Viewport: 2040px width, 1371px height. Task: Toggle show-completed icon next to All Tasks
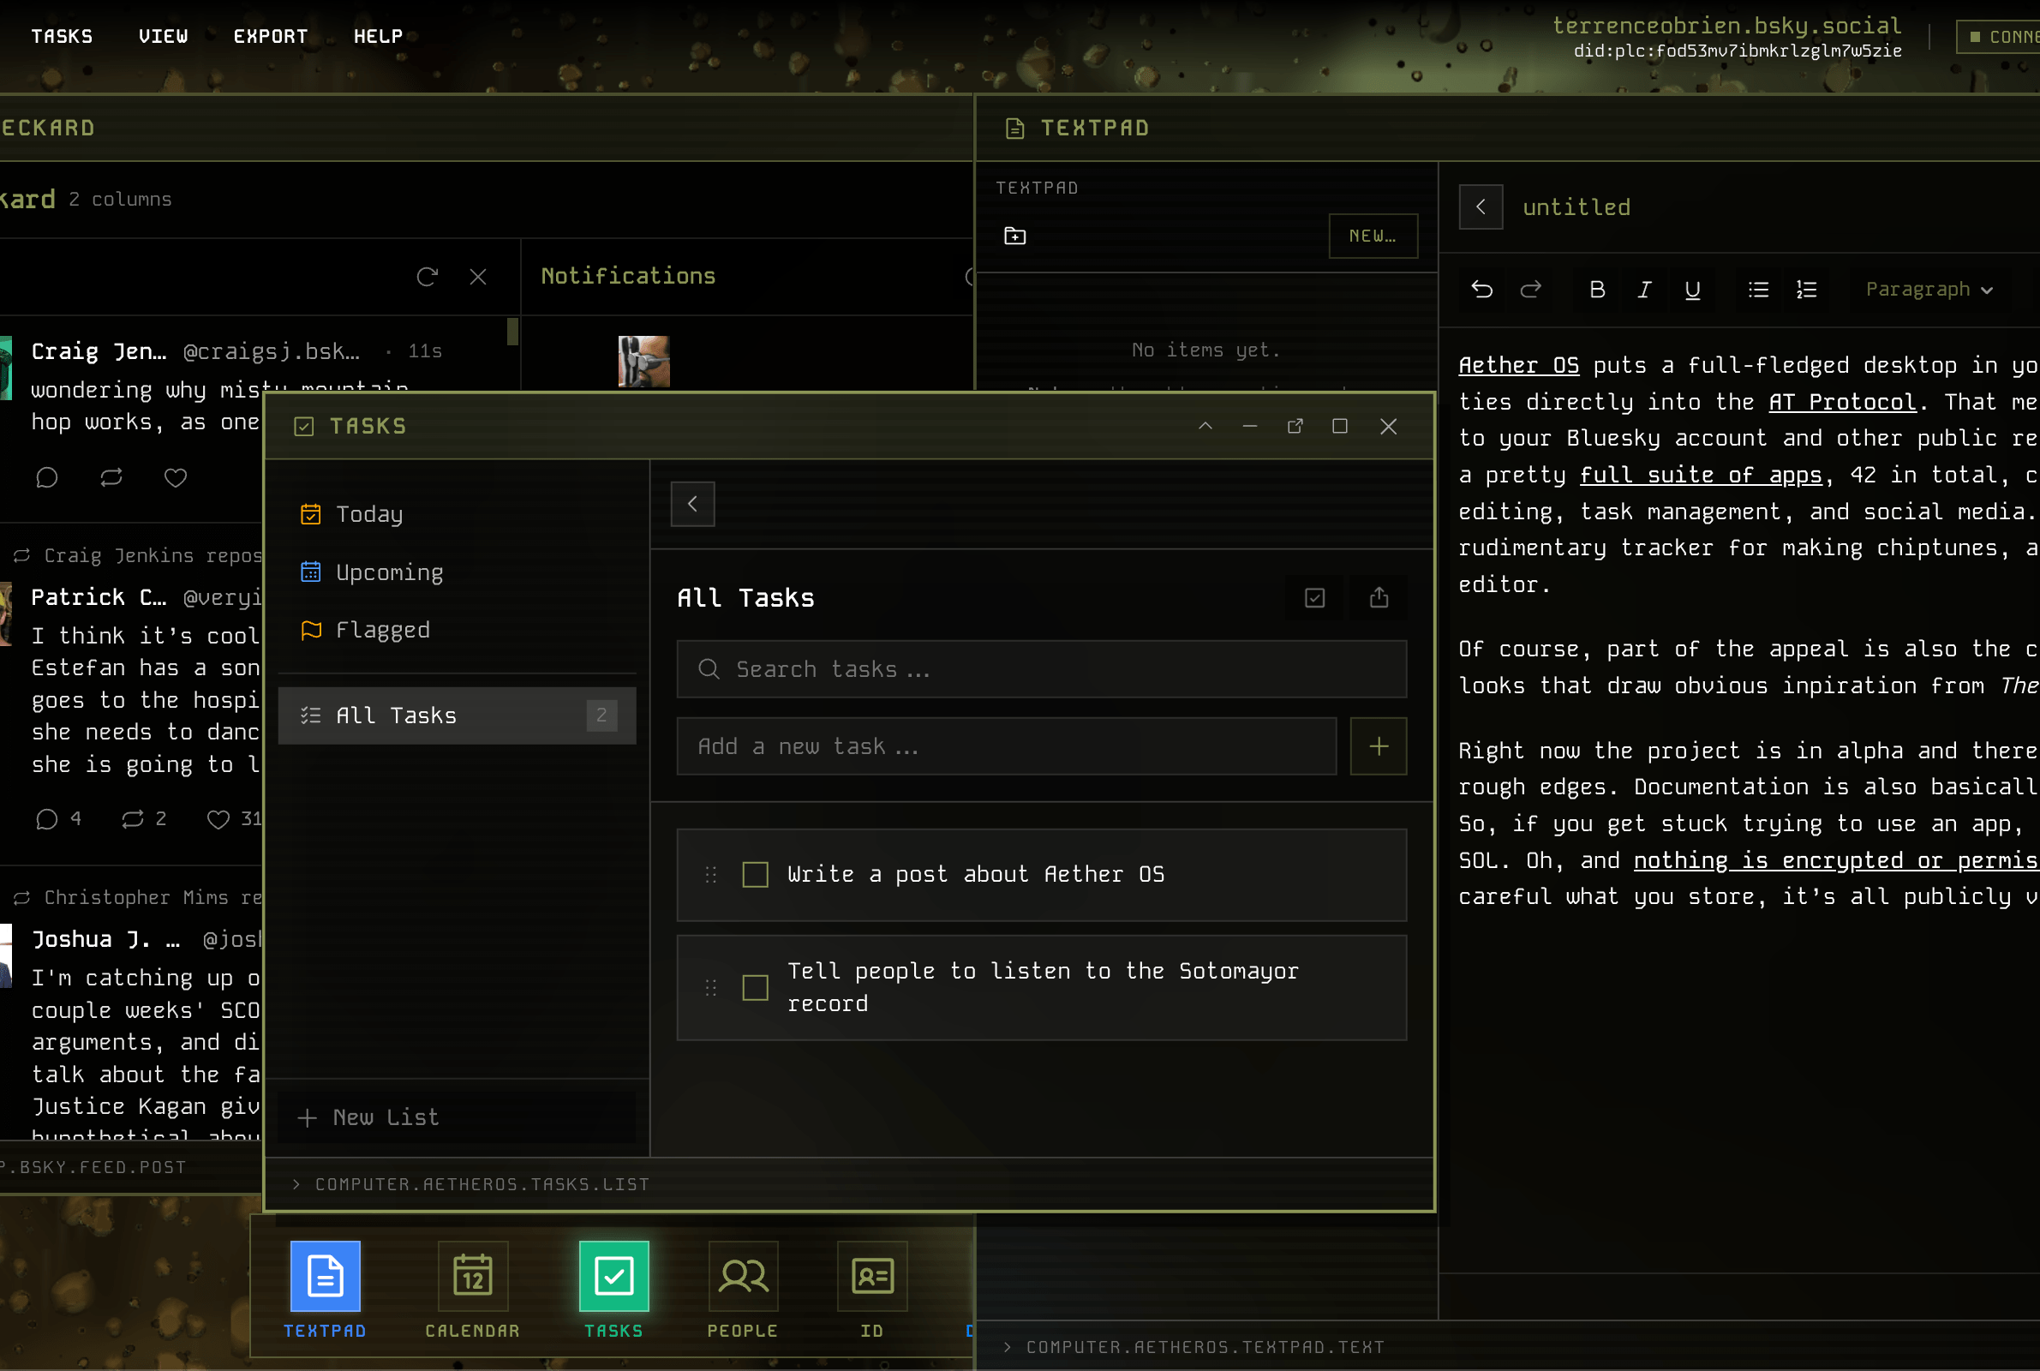coord(1314,598)
